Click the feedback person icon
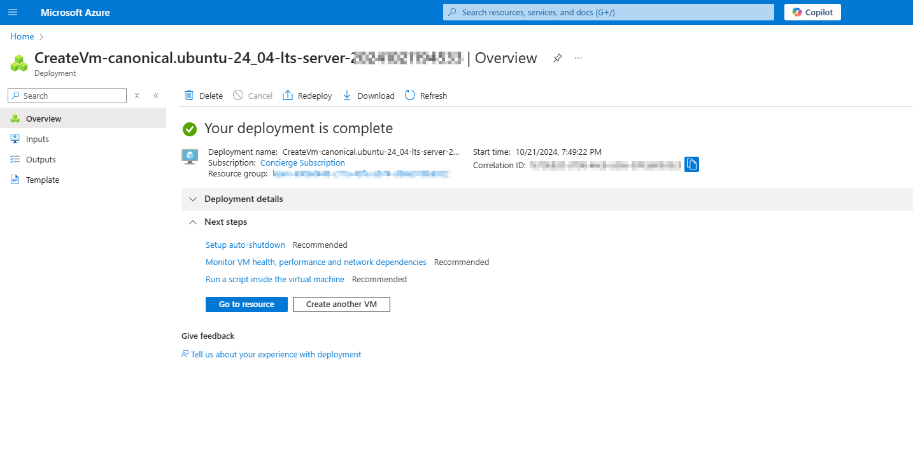 pyautogui.click(x=185, y=354)
